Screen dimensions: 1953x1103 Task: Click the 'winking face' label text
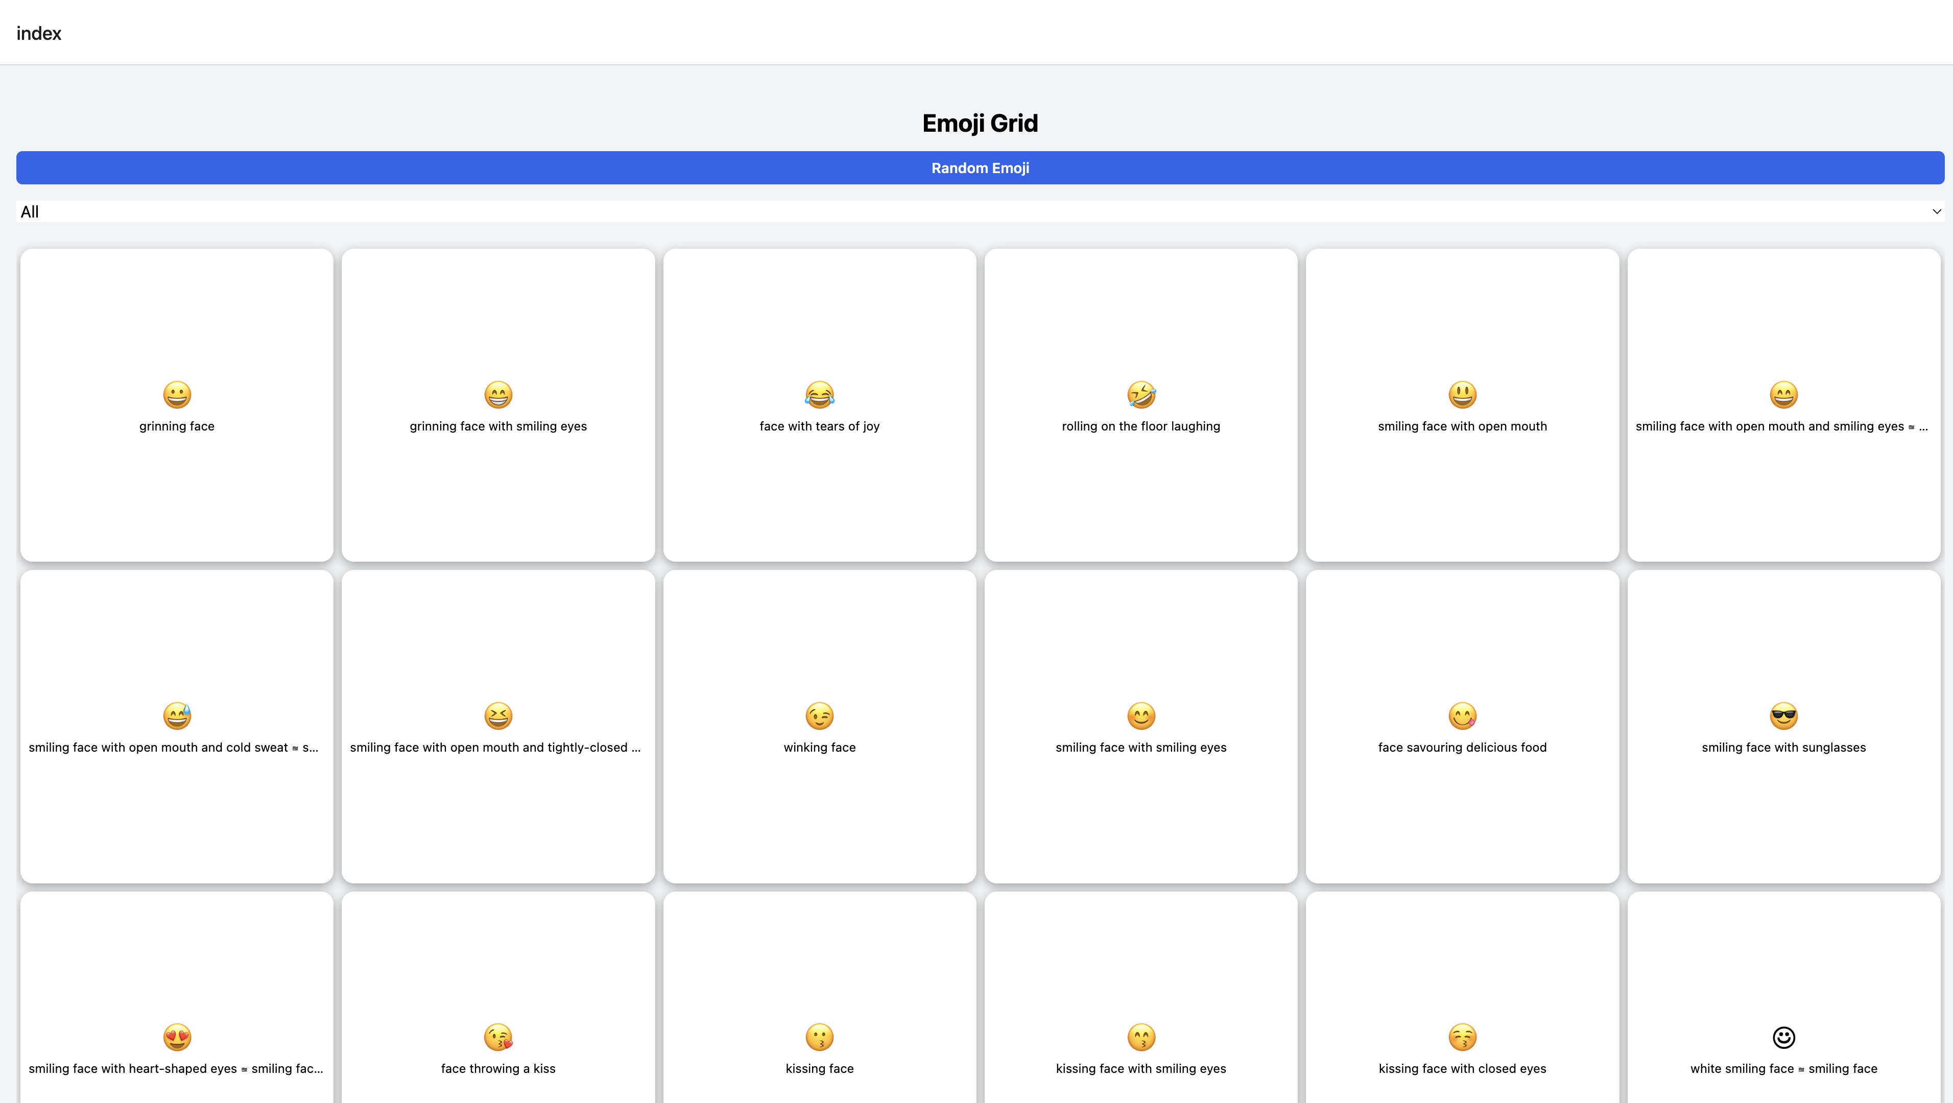tap(820, 748)
